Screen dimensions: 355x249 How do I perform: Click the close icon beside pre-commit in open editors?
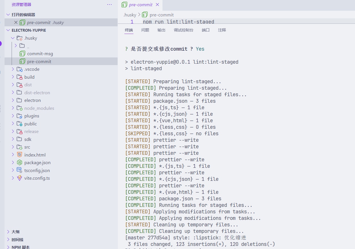[x=16, y=22]
